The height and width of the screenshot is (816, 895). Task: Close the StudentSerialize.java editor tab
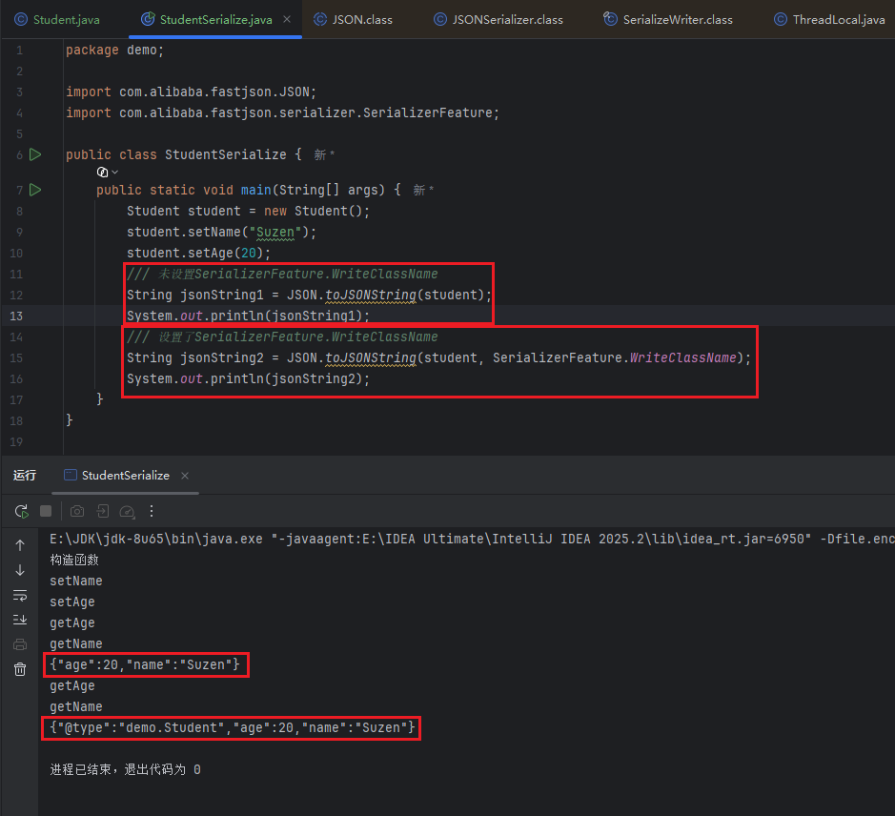point(287,19)
